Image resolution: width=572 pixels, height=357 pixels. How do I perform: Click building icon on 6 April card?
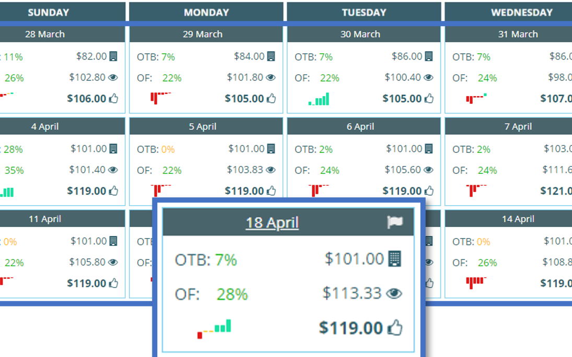click(x=428, y=149)
